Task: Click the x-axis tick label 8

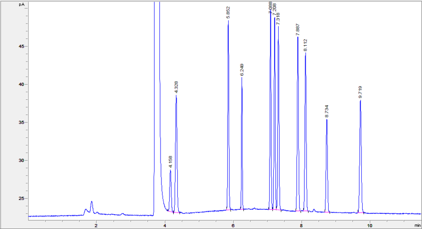Action: click(301, 225)
